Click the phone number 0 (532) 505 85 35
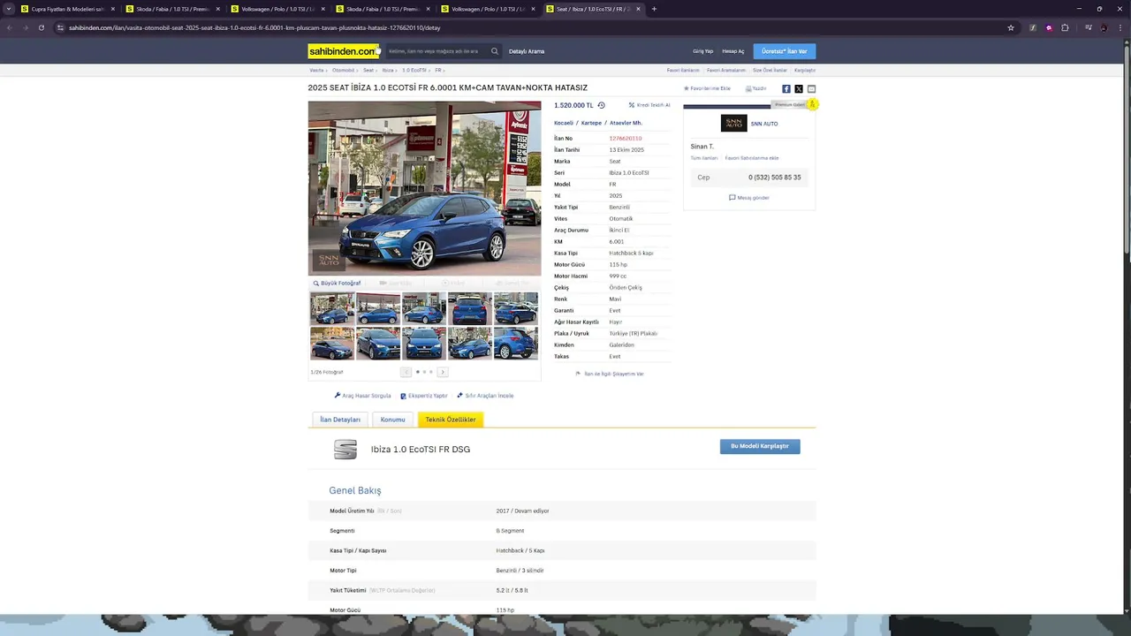The image size is (1131, 636). pyautogui.click(x=775, y=178)
